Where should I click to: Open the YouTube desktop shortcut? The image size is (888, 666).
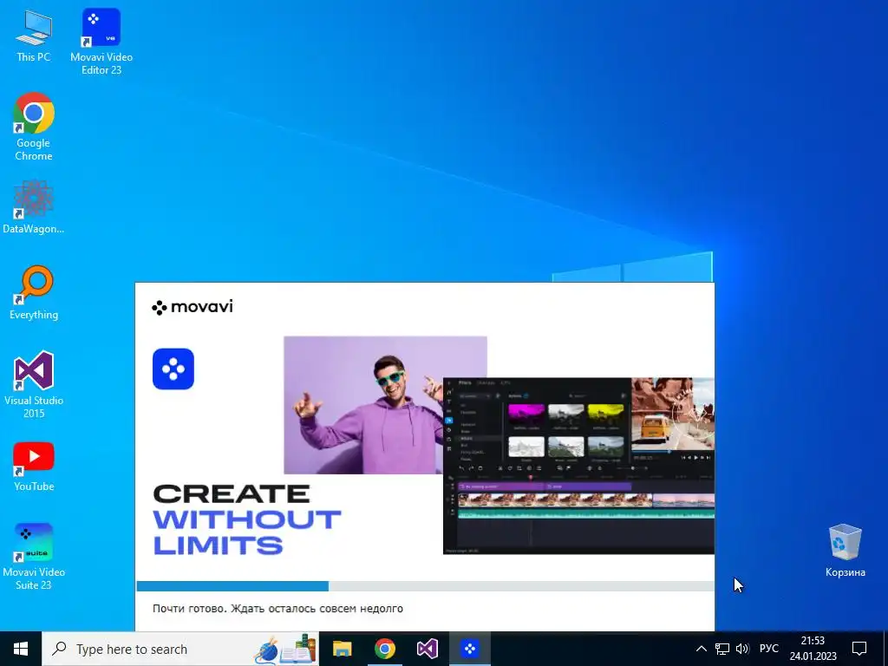34,467
